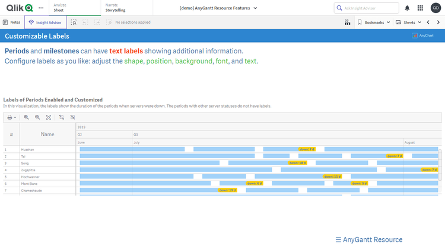The width and height of the screenshot is (445, 250).
Task: Zoom in on the Gantt chart
Action: [x=26, y=117]
